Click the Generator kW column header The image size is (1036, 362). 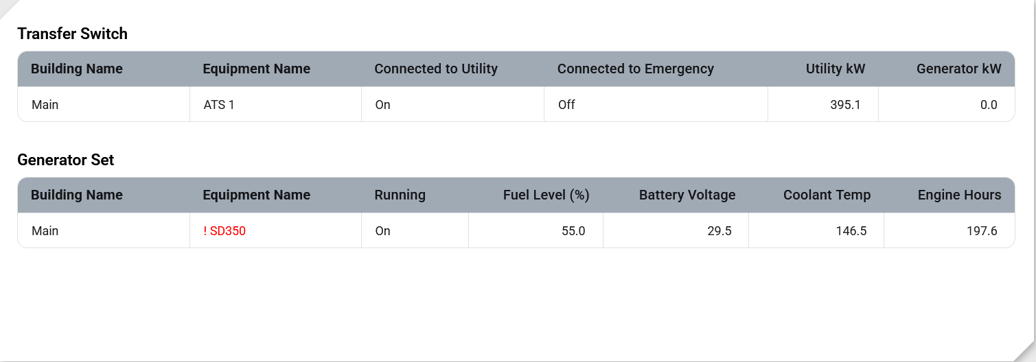(958, 69)
